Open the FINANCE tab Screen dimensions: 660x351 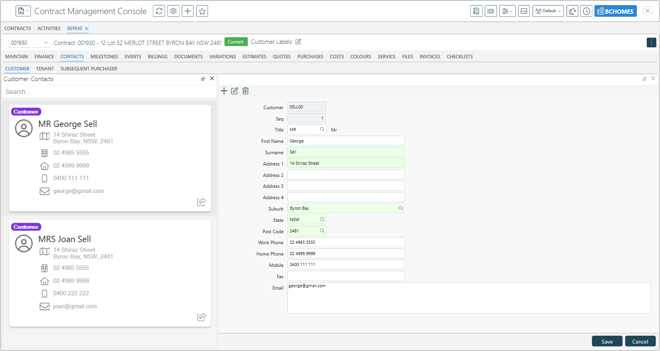pos(44,57)
